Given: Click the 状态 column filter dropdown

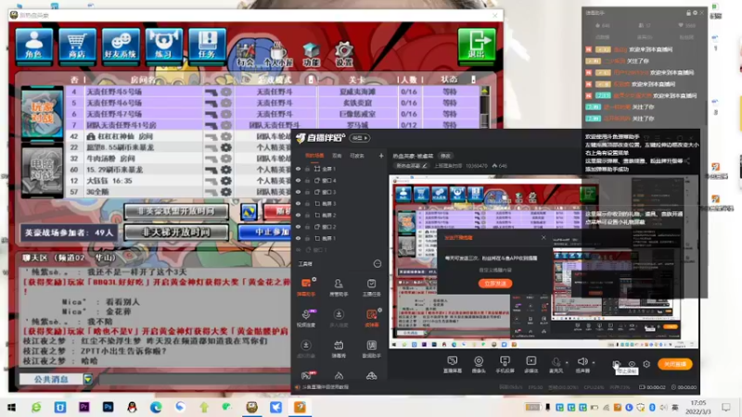Looking at the screenshot, I should pos(473,80).
